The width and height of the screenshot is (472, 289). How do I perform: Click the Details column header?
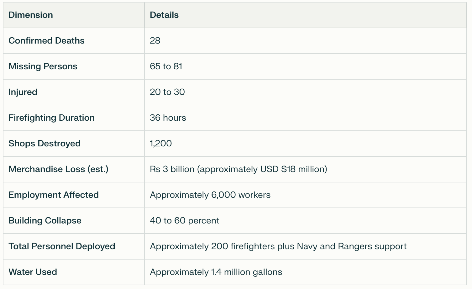click(164, 15)
